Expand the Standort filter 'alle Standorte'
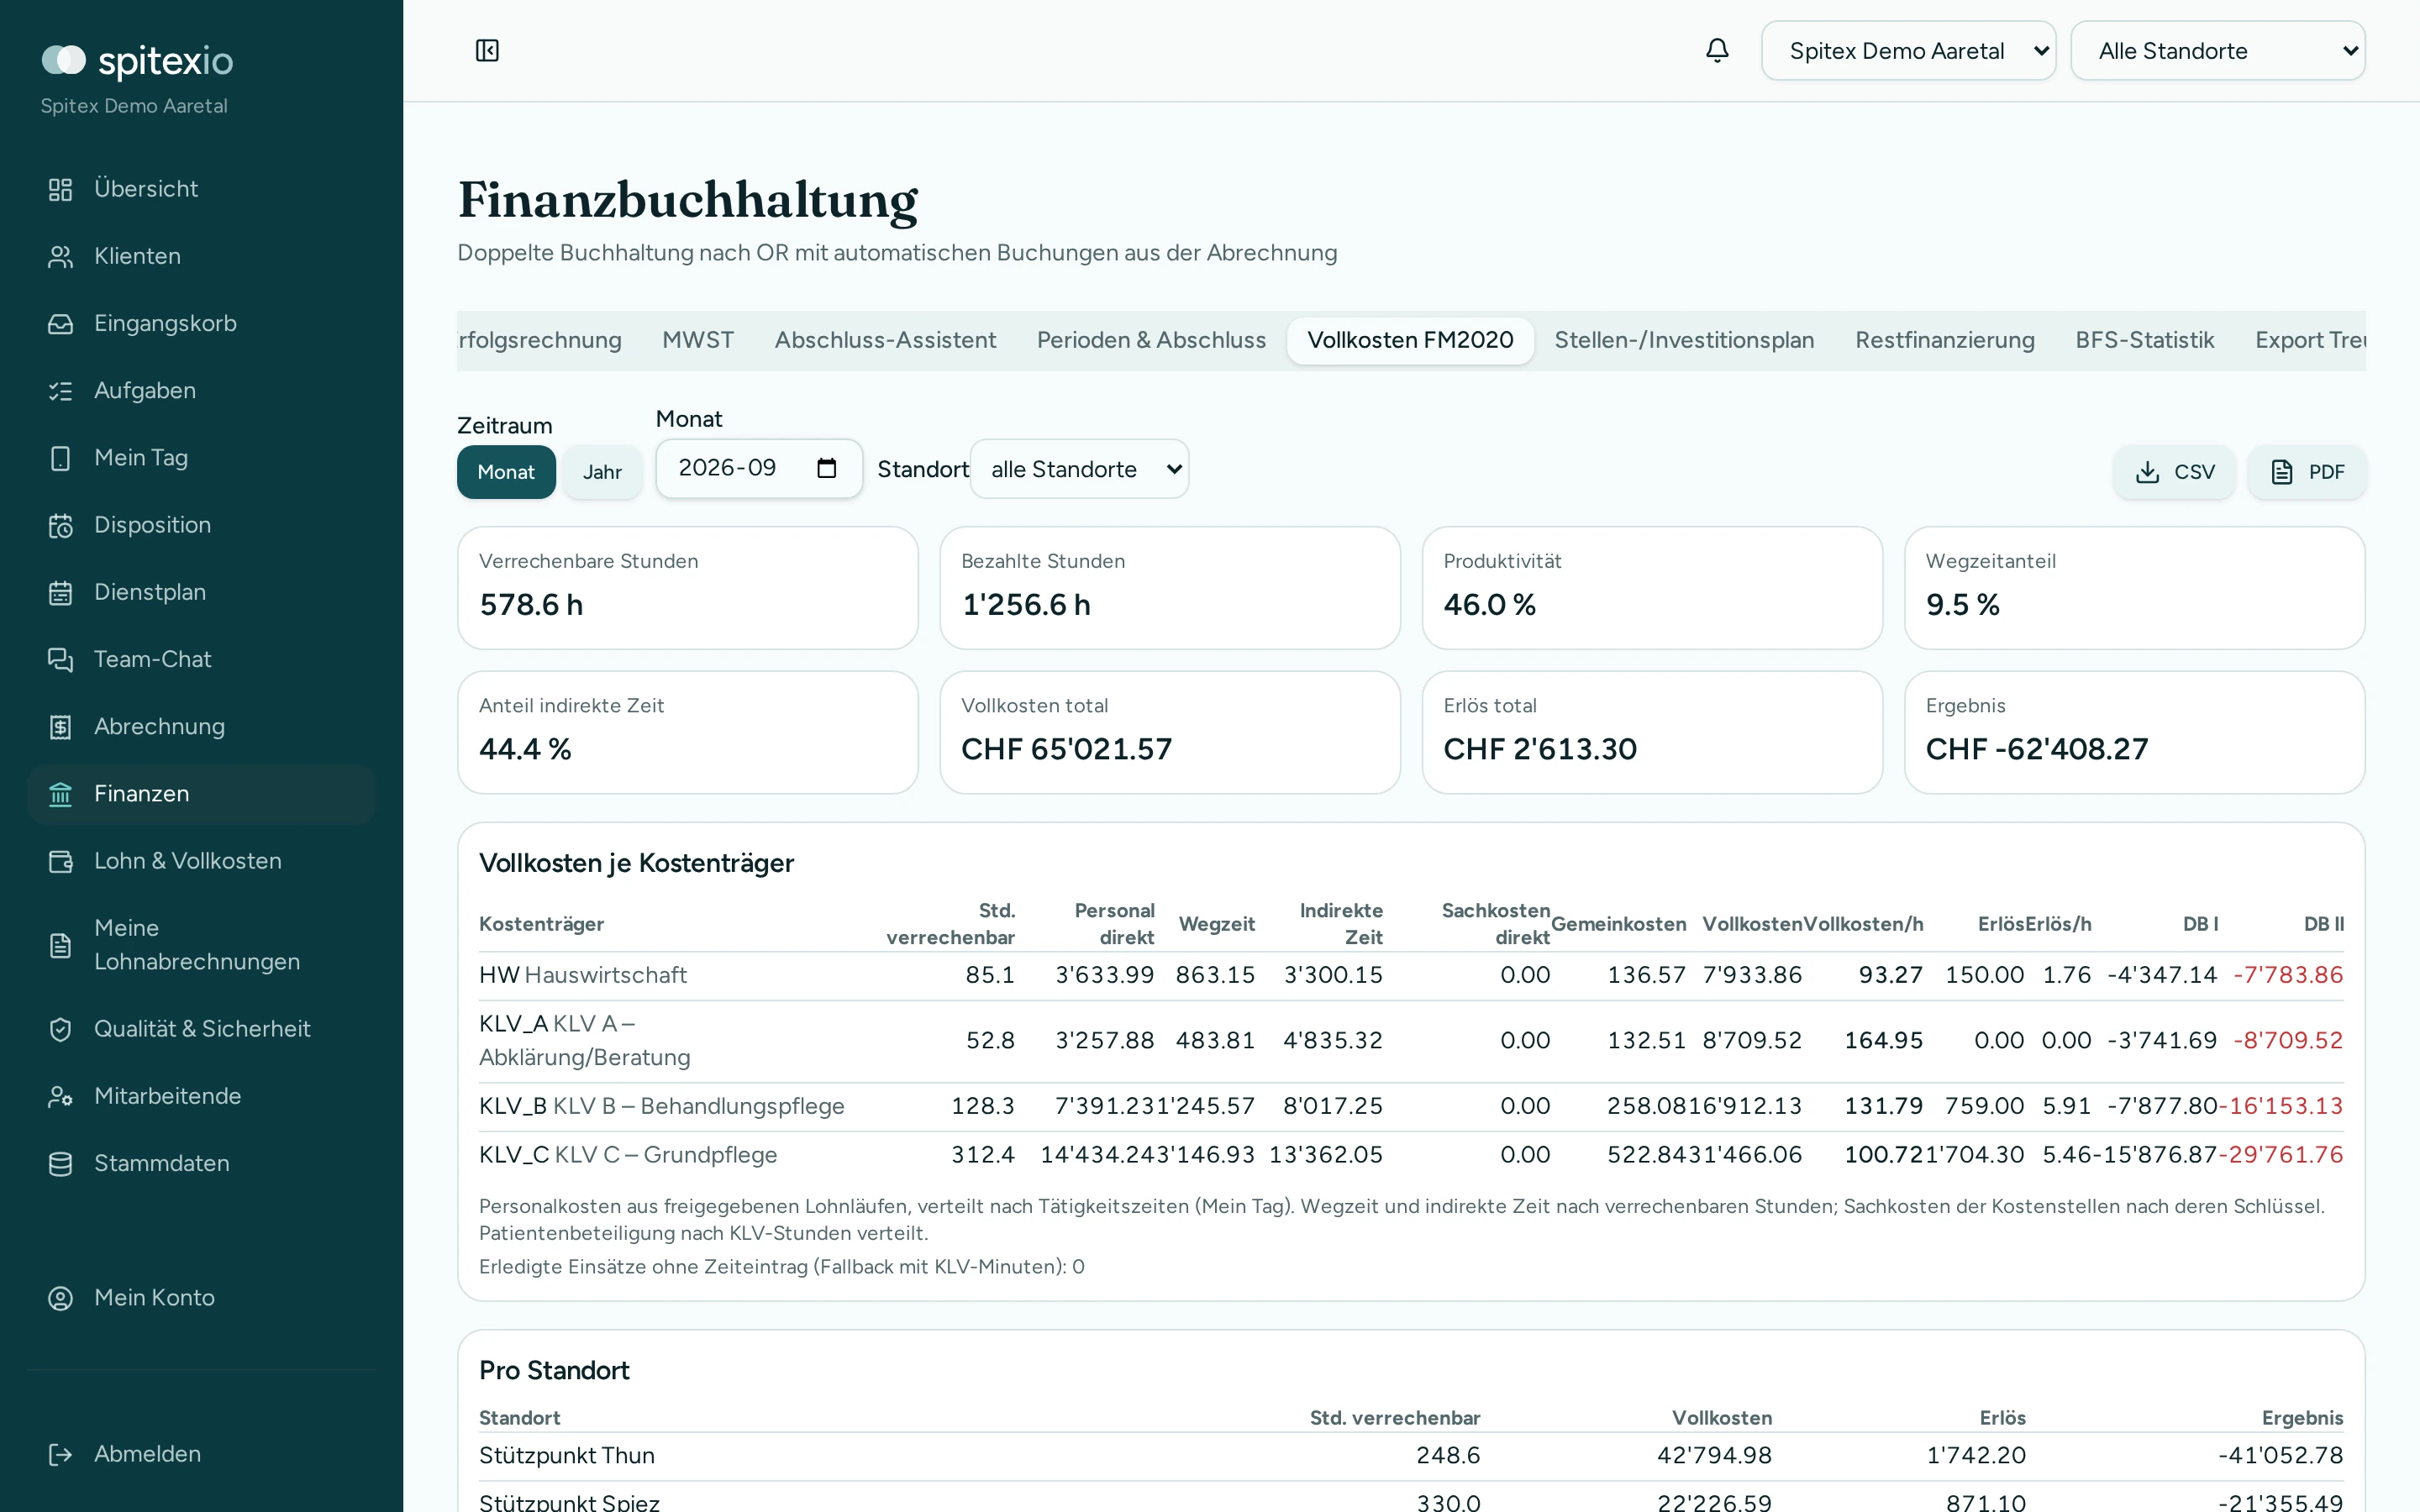The height and width of the screenshot is (1512, 2420). (x=1079, y=469)
